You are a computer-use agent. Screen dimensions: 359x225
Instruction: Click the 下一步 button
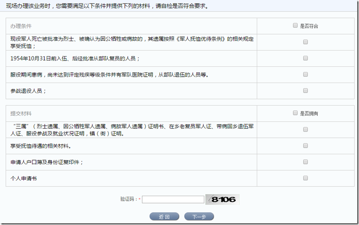[199, 217]
